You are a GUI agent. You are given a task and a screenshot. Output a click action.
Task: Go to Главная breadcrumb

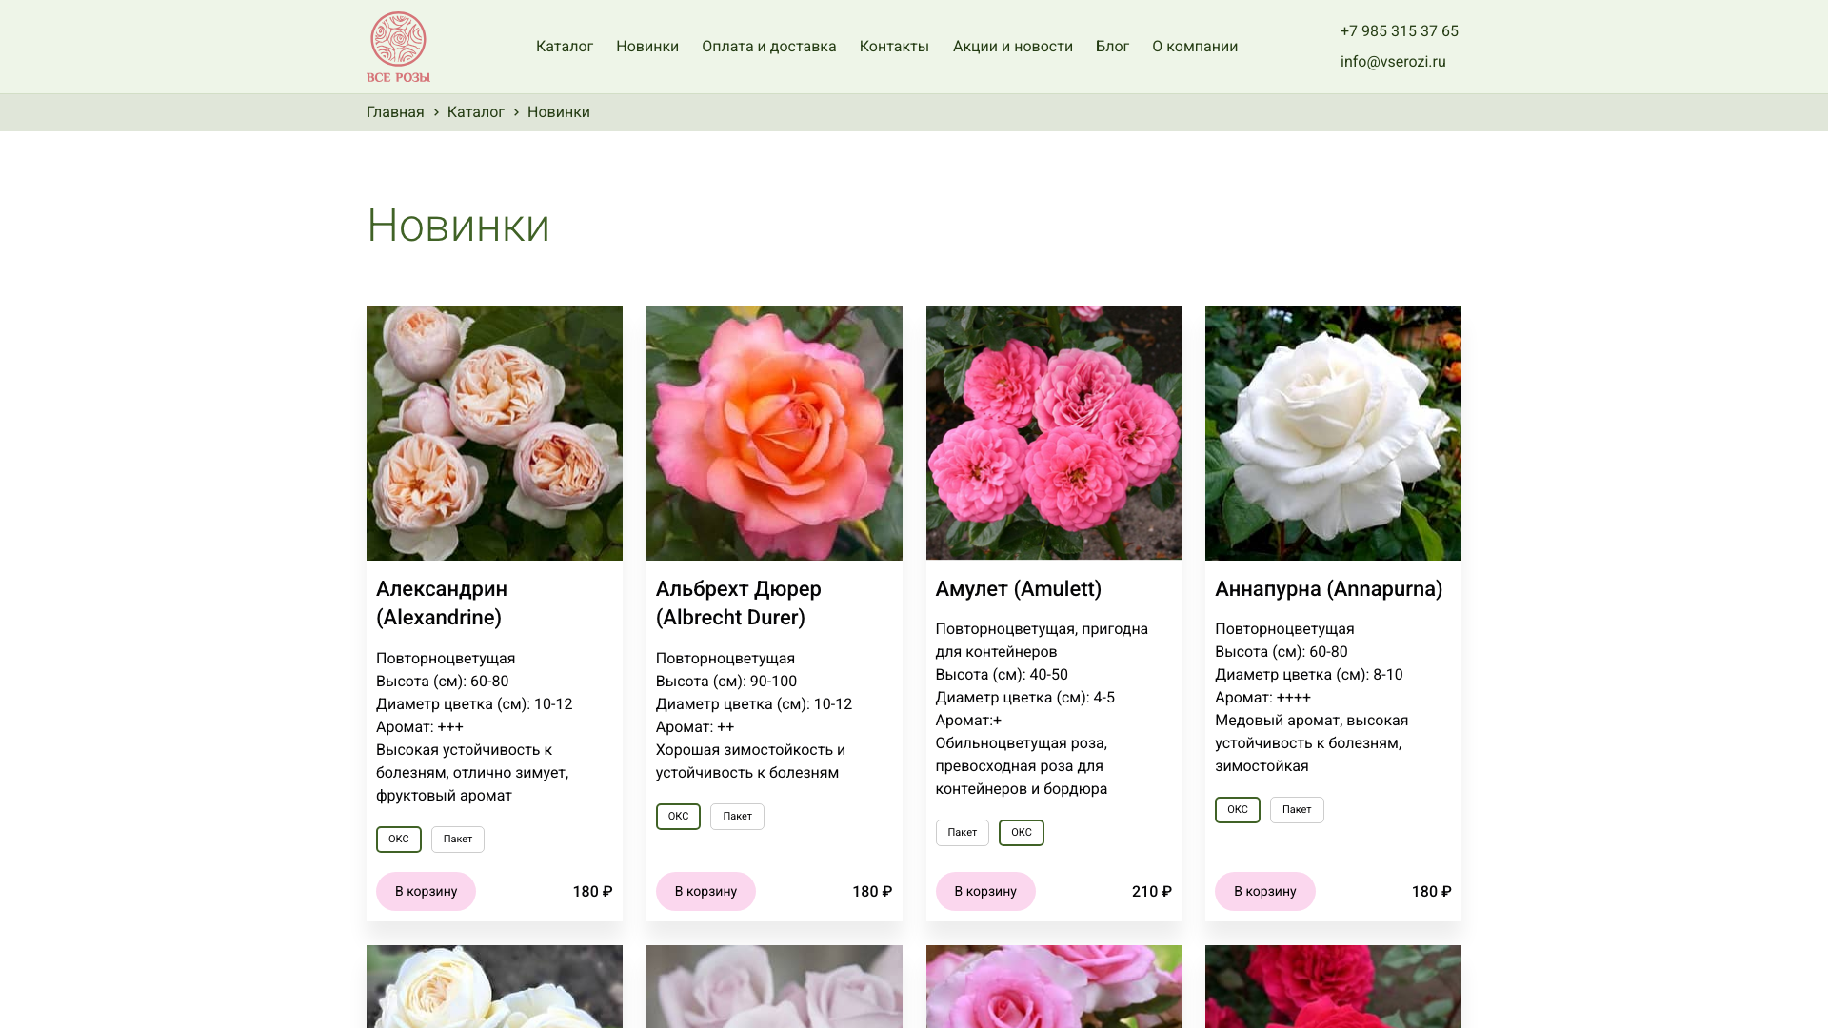(395, 112)
